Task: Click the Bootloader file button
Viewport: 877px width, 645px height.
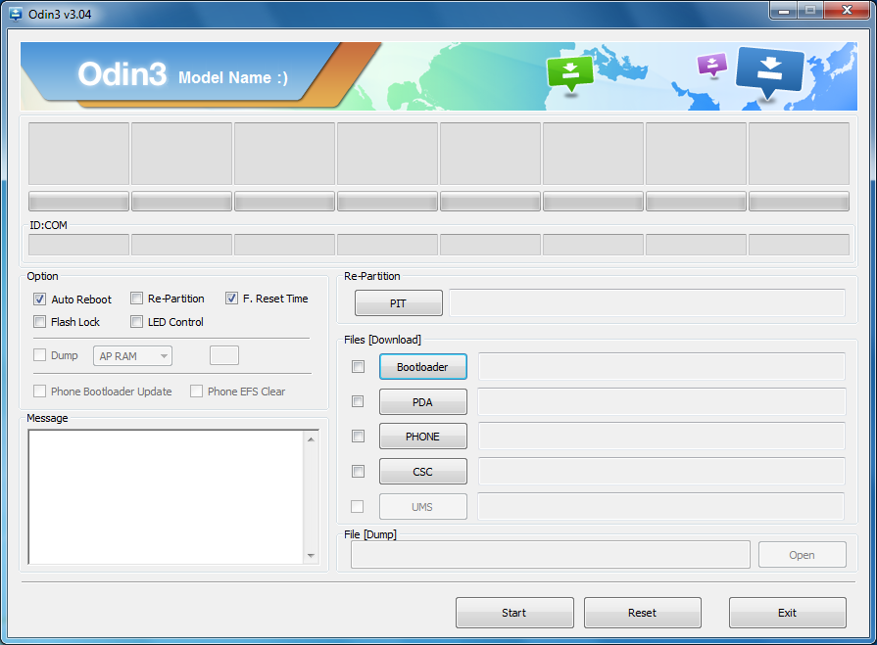Action: pyautogui.click(x=423, y=367)
